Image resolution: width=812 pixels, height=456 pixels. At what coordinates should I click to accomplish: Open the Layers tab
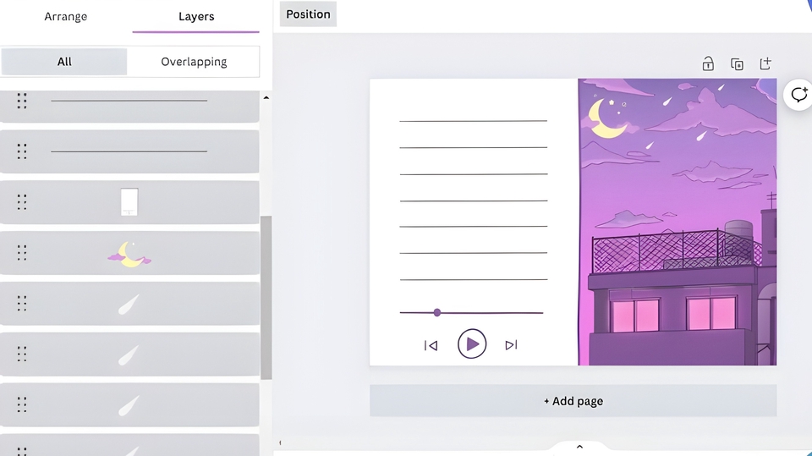pos(196,17)
